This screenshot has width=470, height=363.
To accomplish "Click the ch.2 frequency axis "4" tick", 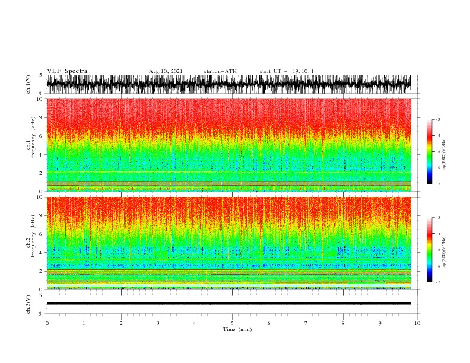I will 41,253.
